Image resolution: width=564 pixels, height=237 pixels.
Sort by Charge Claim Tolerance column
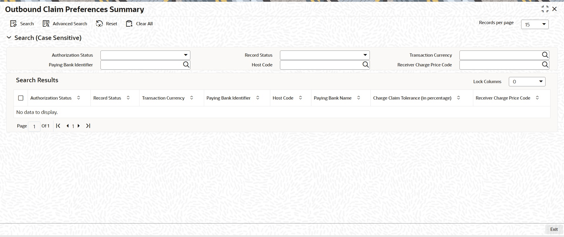coord(458,98)
